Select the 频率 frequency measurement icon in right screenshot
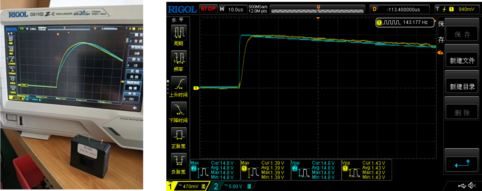This screenshot has height=191, width=482. [179, 58]
